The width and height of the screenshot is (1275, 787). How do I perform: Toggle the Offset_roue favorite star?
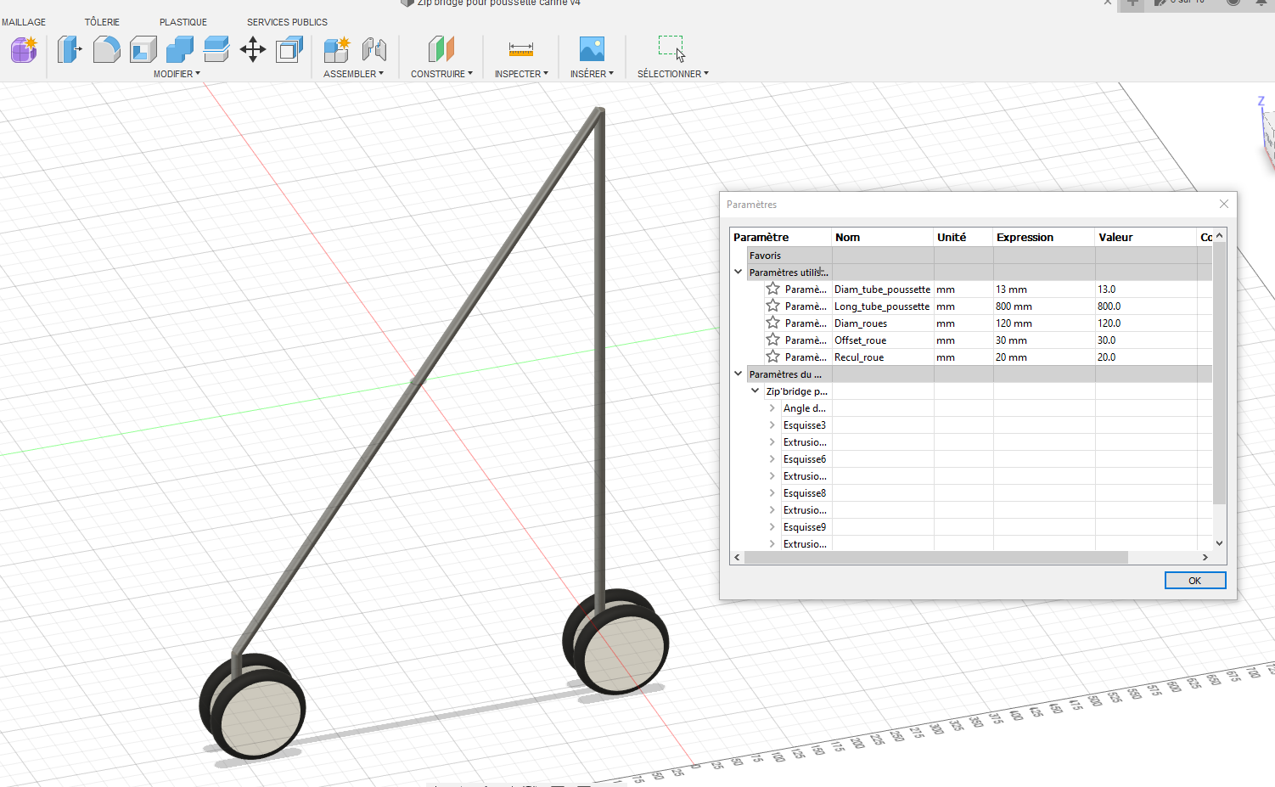pyautogui.click(x=772, y=340)
